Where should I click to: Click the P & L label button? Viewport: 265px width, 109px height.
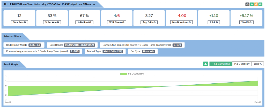click(x=214, y=22)
